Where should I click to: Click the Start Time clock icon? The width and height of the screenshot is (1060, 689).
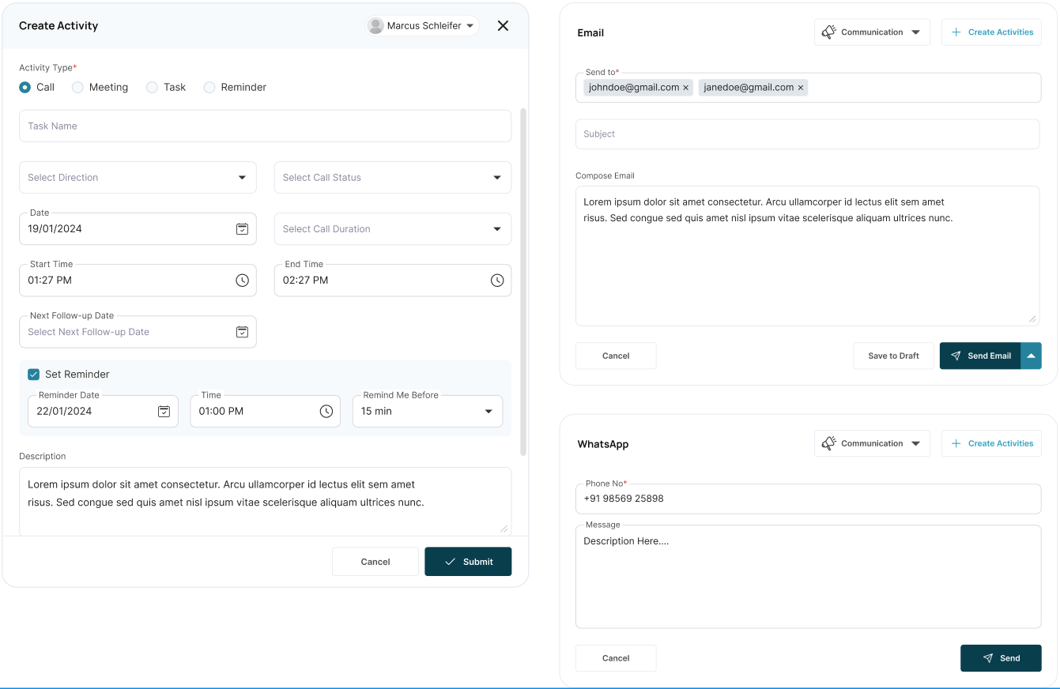242,280
